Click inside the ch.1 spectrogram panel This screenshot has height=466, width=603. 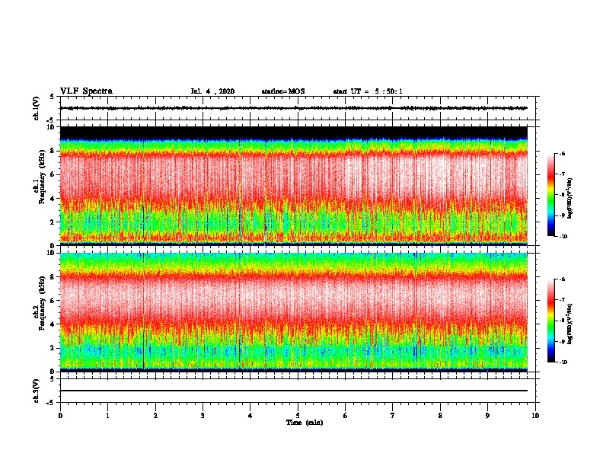click(x=294, y=186)
